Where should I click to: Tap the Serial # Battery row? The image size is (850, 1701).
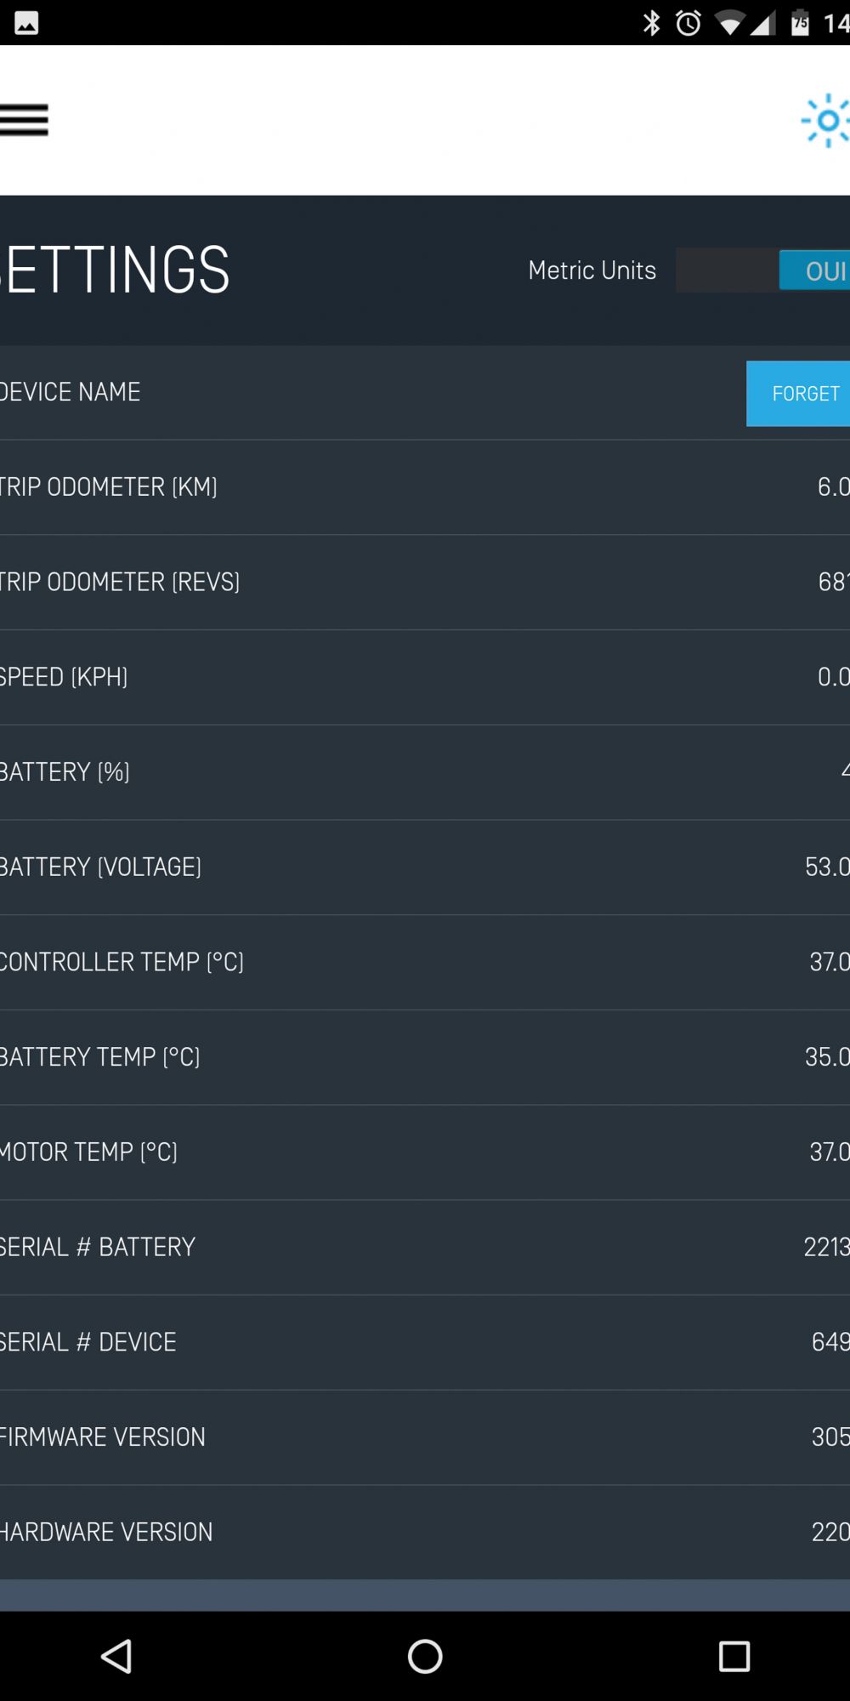(x=425, y=1248)
